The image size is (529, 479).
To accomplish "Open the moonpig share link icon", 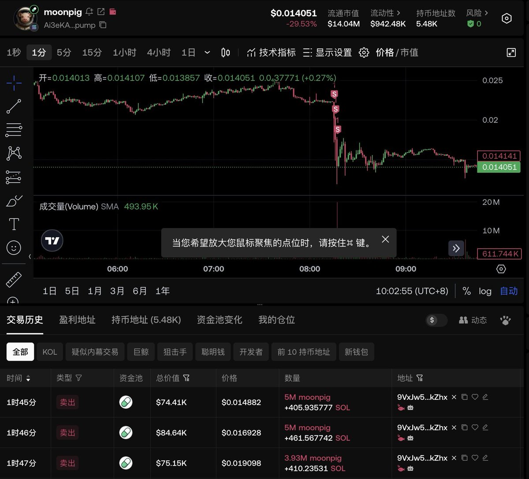I will [x=101, y=12].
